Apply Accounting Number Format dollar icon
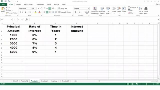This screenshot has height=90, width=160. coord(75,12)
